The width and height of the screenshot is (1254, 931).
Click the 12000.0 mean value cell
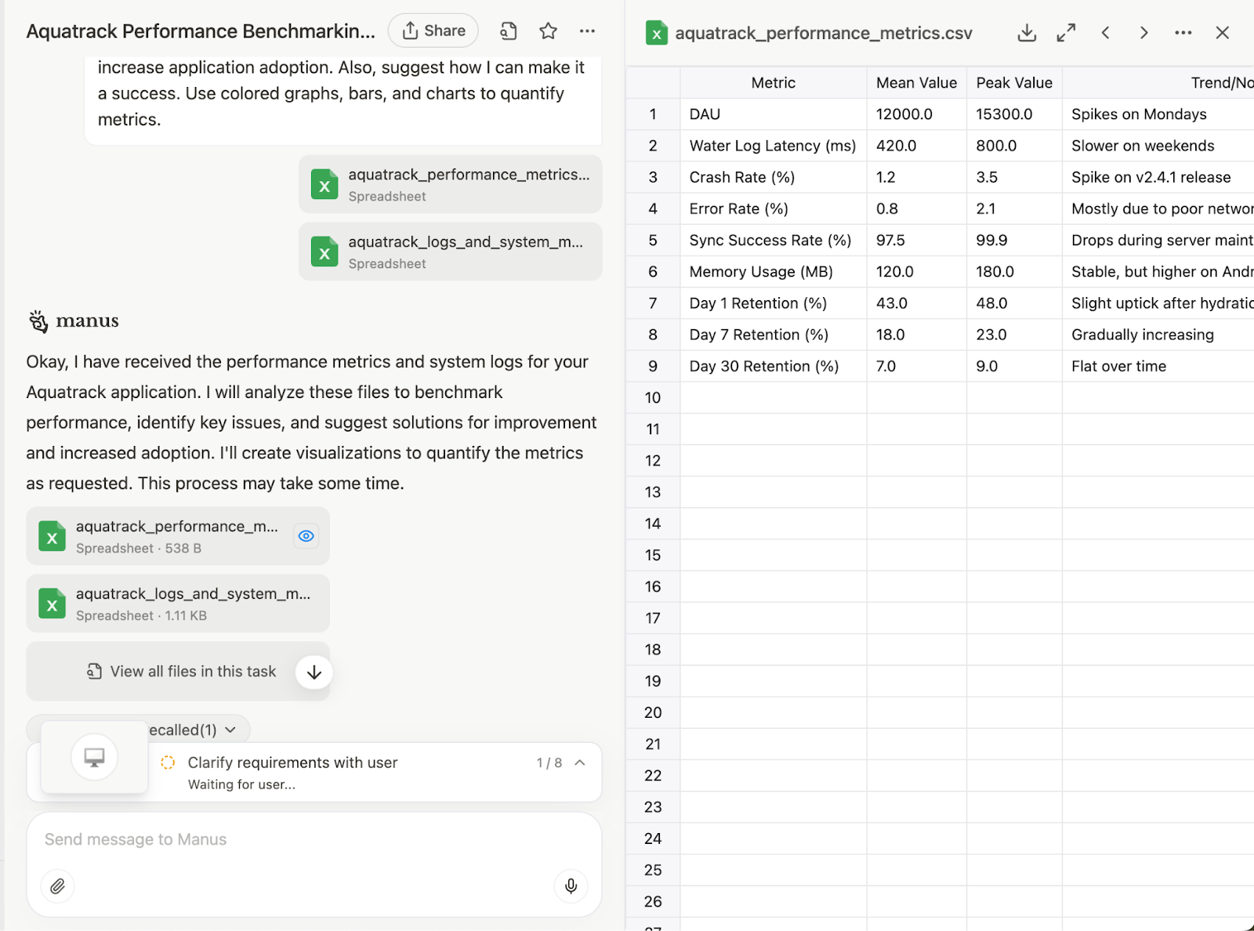click(x=917, y=114)
